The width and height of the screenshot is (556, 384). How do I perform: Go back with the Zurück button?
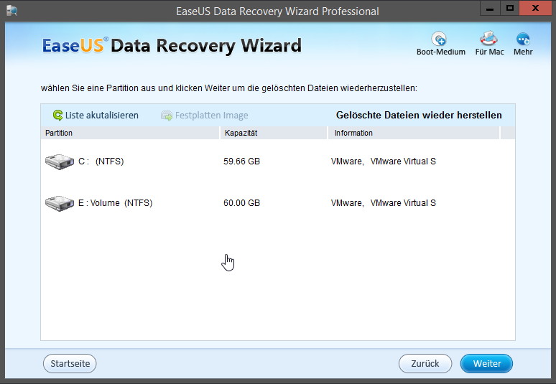coord(425,363)
